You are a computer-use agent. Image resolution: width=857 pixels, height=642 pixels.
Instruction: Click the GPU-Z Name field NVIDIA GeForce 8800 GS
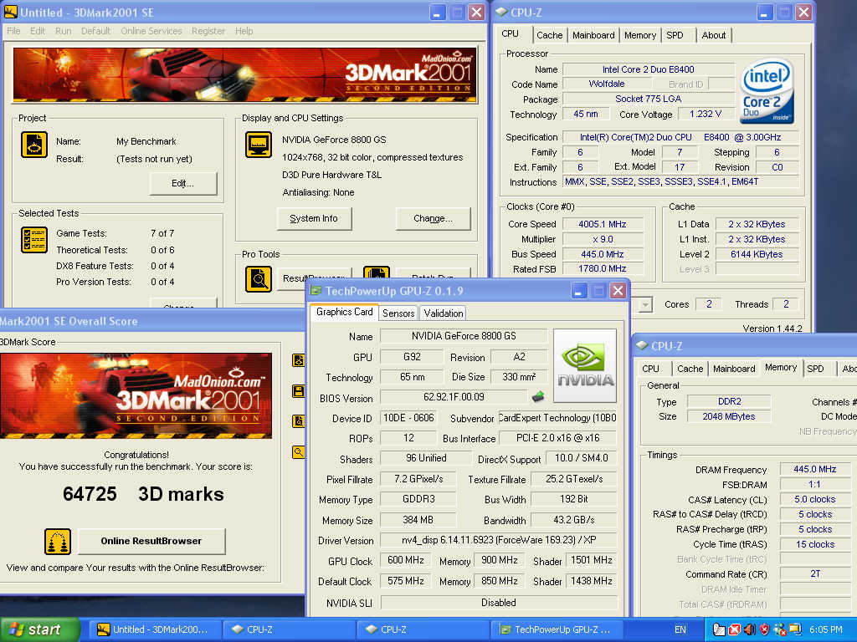[464, 336]
